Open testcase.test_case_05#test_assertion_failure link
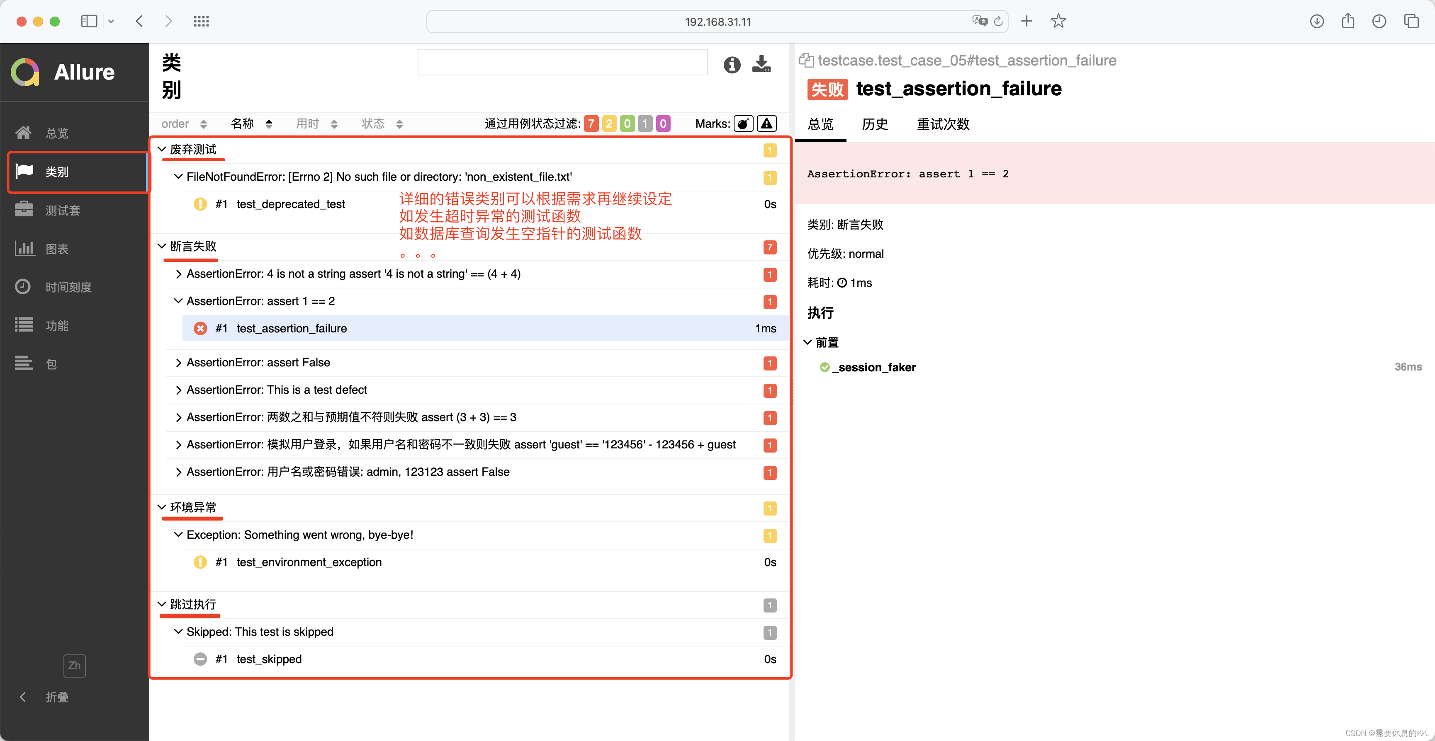Viewport: 1435px width, 741px height. 966,60
